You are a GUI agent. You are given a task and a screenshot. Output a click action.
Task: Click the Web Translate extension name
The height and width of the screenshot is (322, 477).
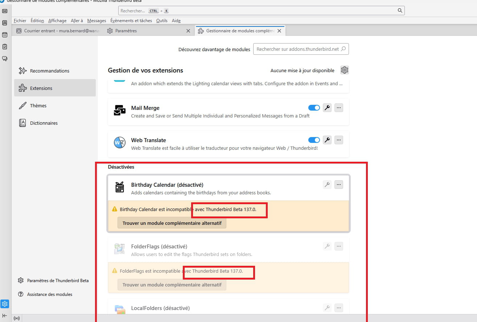148,140
